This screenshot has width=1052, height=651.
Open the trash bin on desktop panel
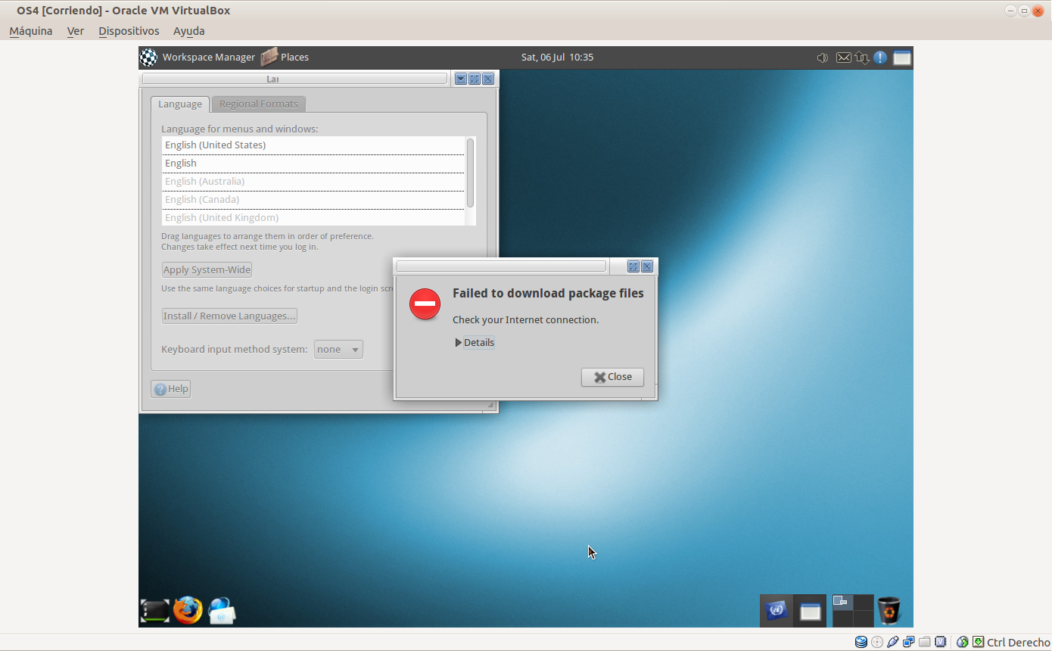pyautogui.click(x=889, y=610)
